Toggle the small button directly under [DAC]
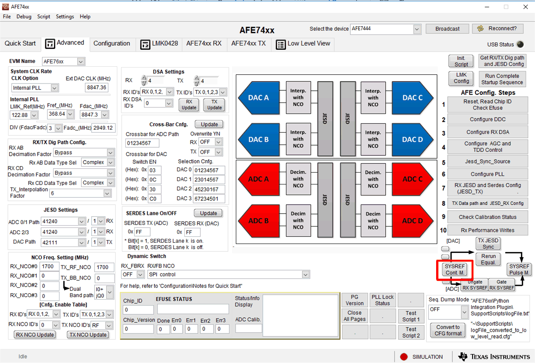 point(446,249)
